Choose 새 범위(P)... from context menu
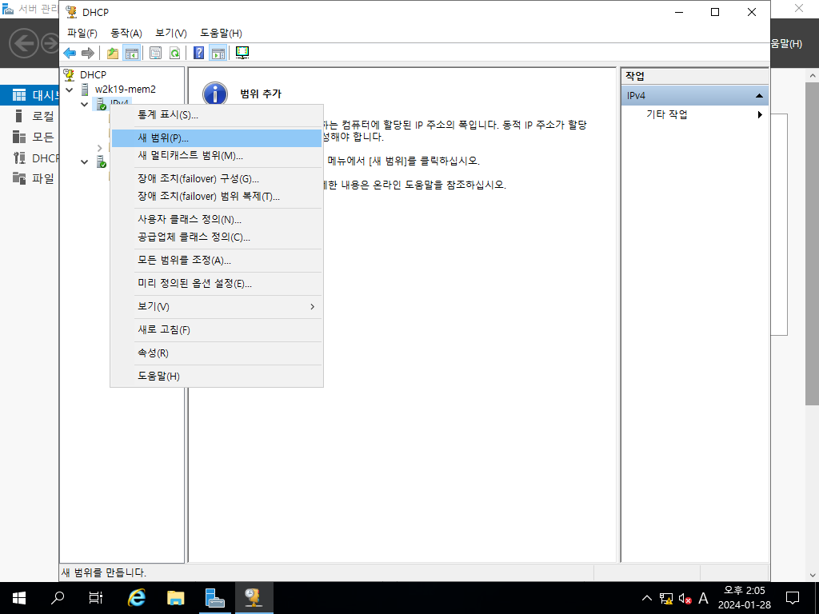This screenshot has width=819, height=614. click(x=216, y=138)
